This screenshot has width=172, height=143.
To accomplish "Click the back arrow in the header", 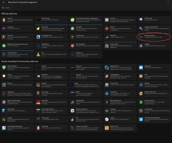I will [3, 2].
